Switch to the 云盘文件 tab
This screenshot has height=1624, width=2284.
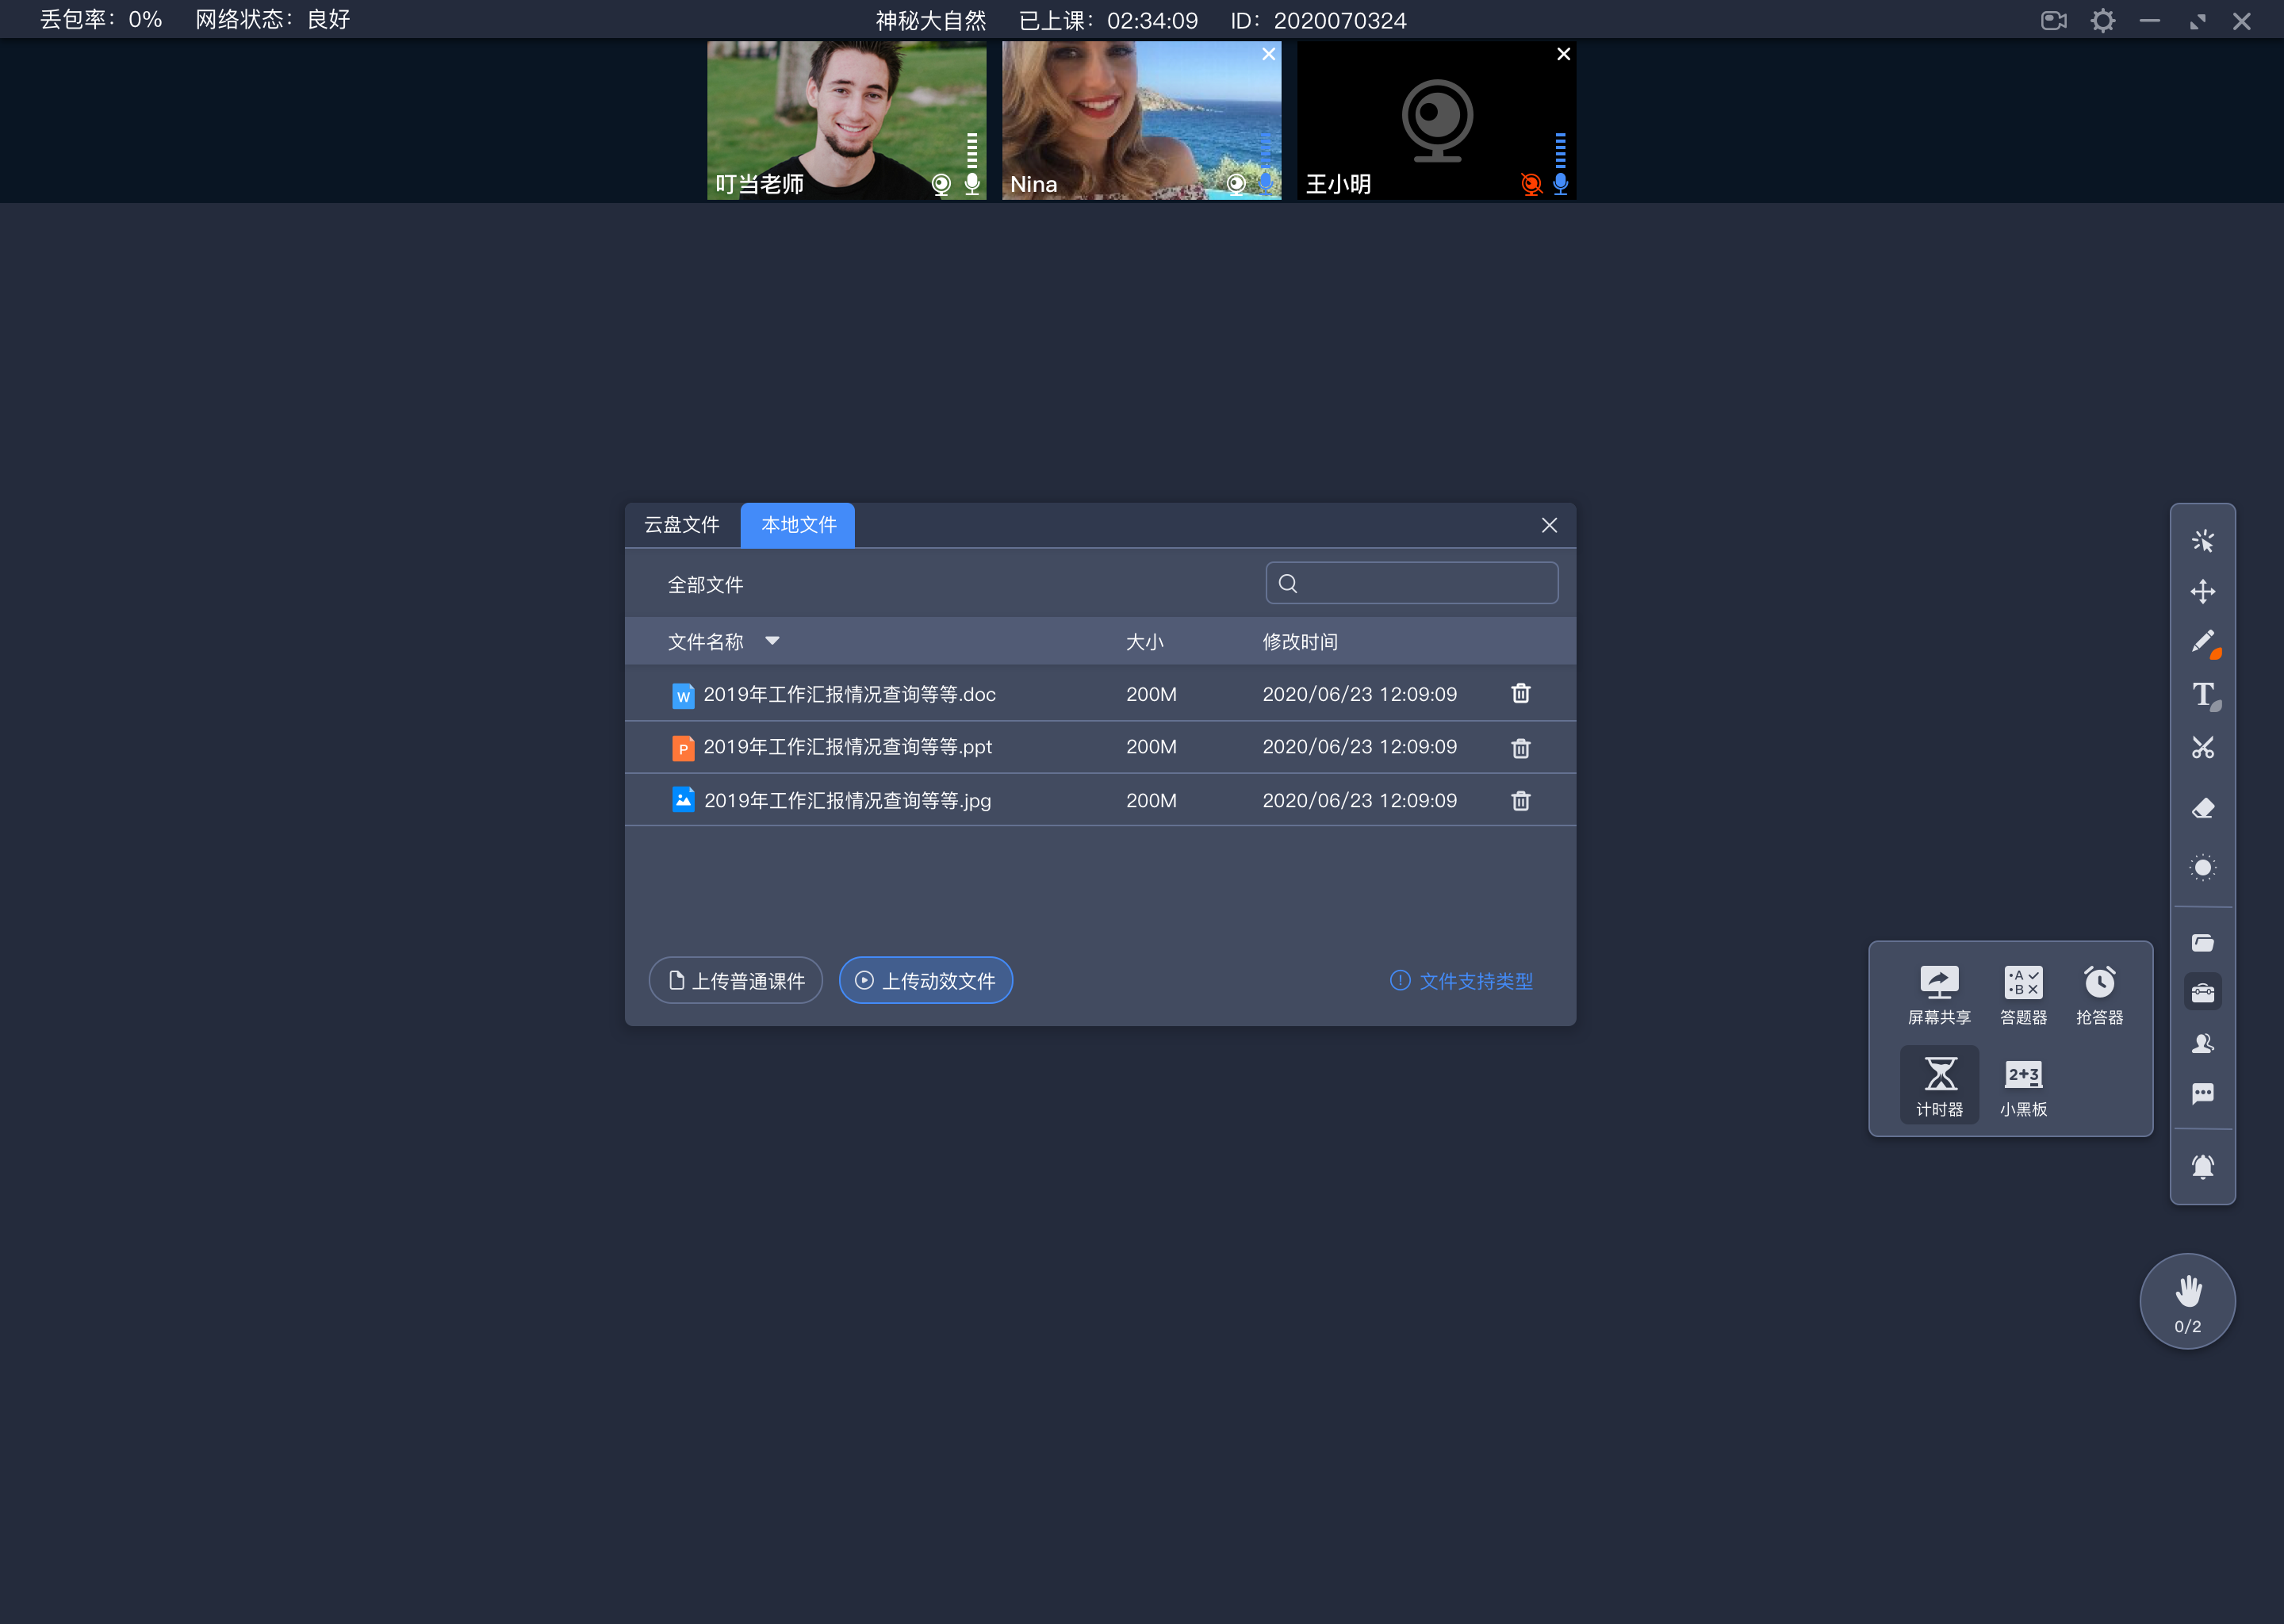(685, 524)
